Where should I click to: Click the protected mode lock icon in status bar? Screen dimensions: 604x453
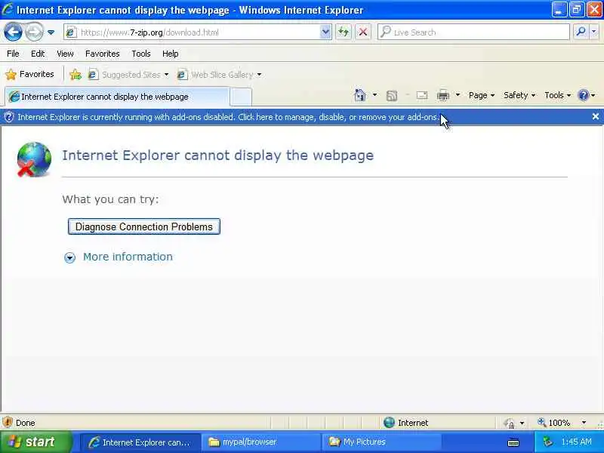pyautogui.click(x=510, y=423)
